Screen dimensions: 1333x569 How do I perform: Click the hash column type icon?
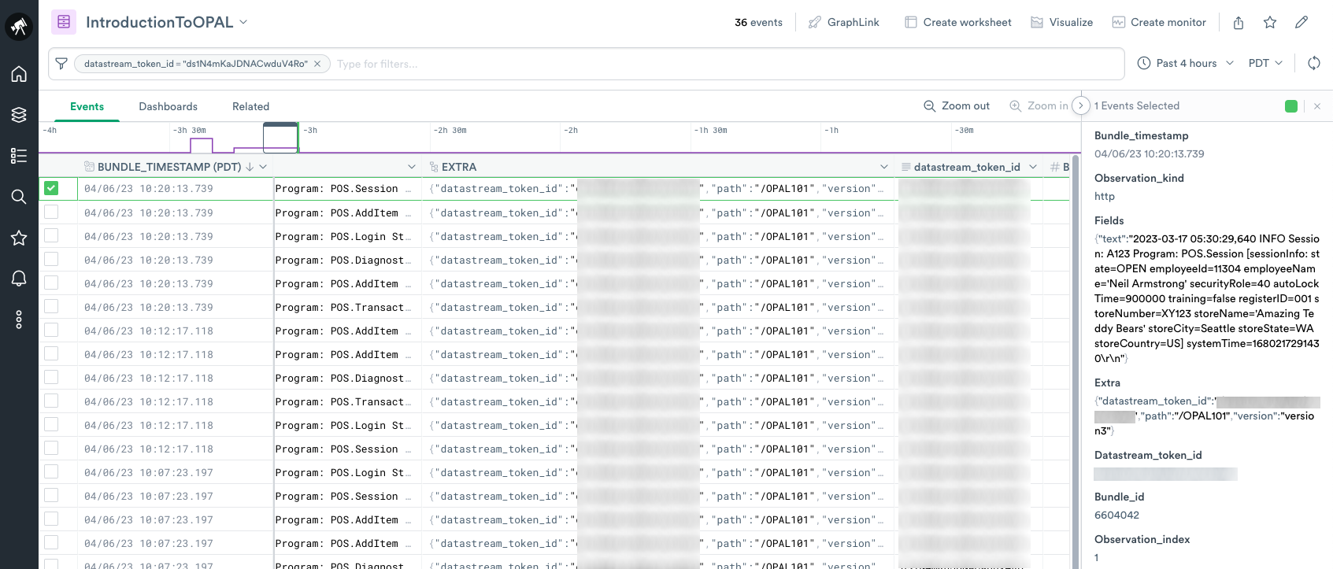(1054, 167)
